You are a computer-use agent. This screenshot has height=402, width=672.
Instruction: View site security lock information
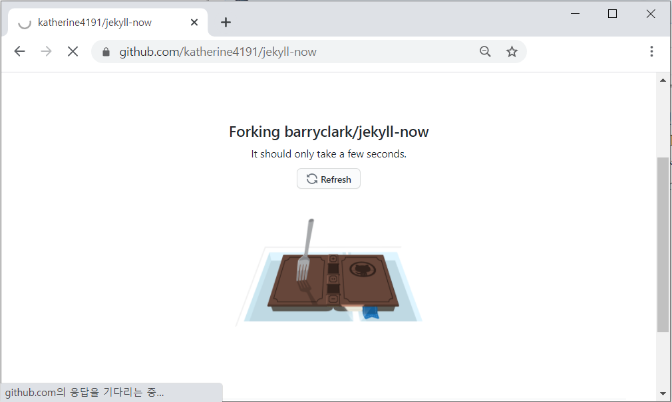[106, 52]
